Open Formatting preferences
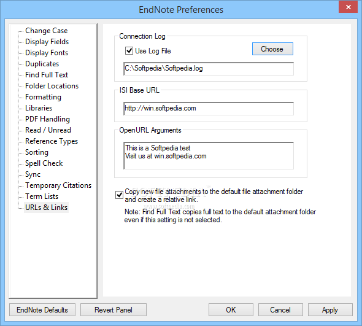The width and height of the screenshot is (362, 326). [x=43, y=97]
